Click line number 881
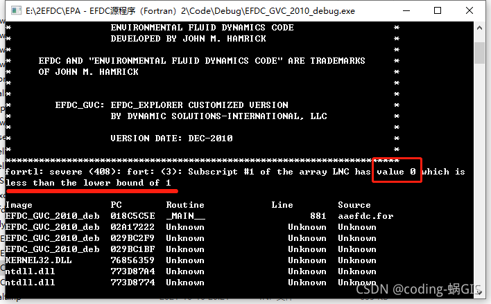The width and height of the screenshot is (491, 304). [x=318, y=216]
